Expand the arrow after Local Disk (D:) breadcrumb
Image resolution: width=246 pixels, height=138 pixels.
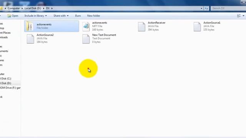[x=43, y=8]
